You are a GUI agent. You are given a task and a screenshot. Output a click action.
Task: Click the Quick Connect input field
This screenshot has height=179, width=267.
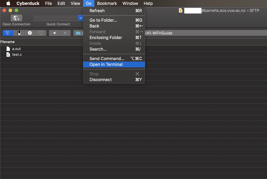(56, 18)
